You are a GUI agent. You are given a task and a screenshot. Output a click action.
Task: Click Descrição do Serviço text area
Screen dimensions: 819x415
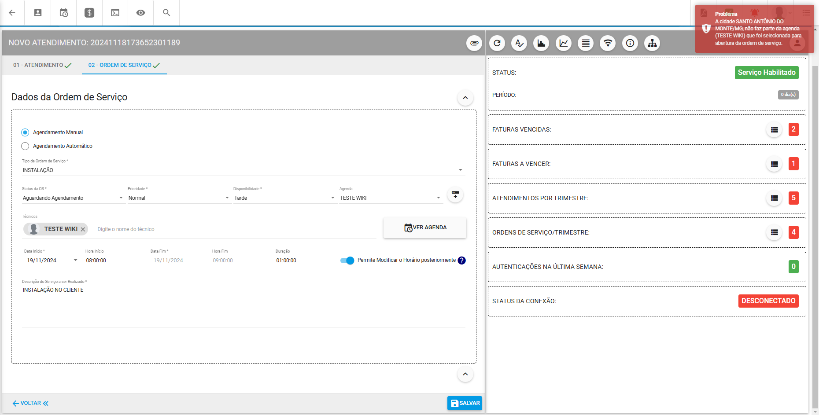coord(243,306)
